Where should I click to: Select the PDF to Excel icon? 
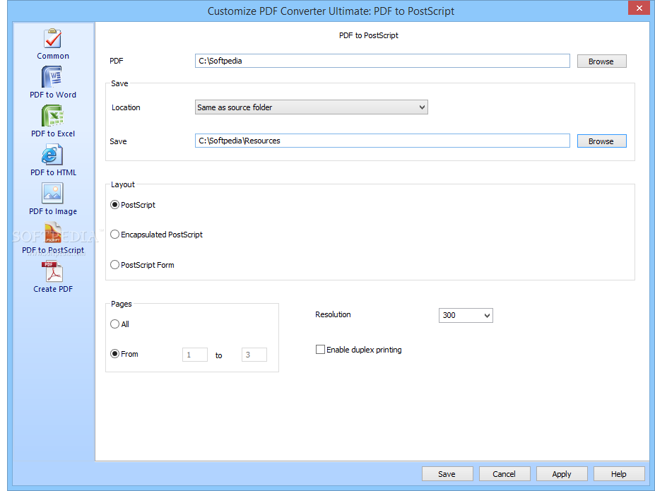[x=52, y=116]
